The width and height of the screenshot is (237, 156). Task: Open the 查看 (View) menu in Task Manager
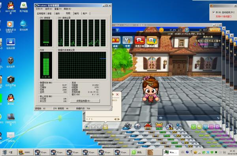(58, 9)
